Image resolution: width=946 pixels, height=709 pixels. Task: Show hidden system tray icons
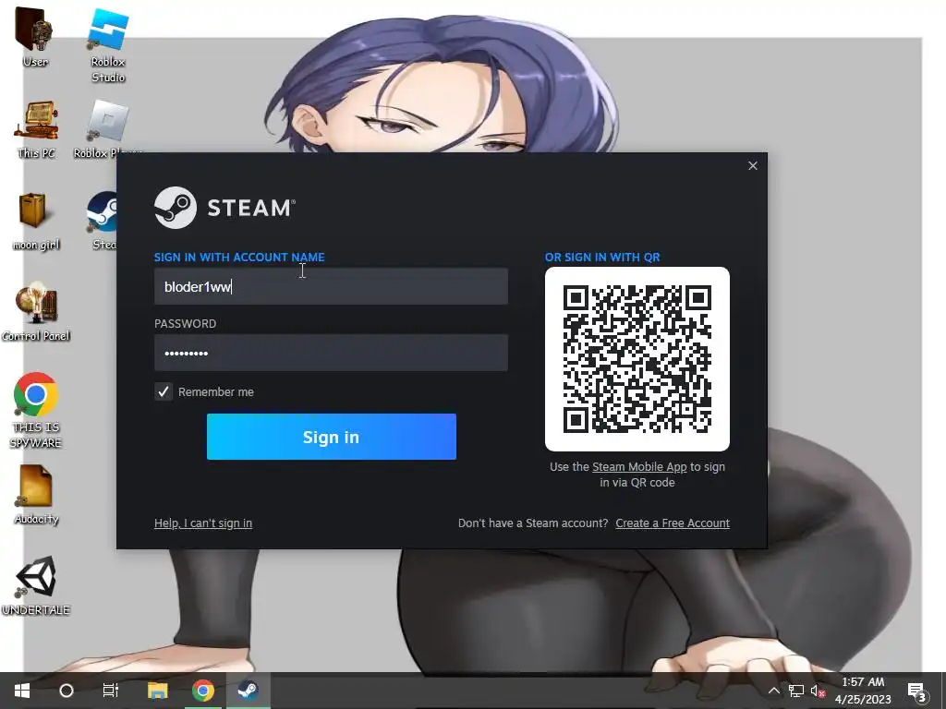tap(773, 691)
